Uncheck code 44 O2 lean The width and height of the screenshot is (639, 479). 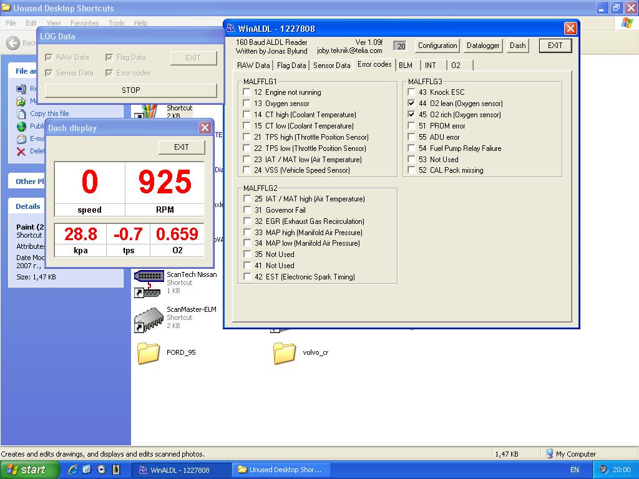(x=411, y=103)
